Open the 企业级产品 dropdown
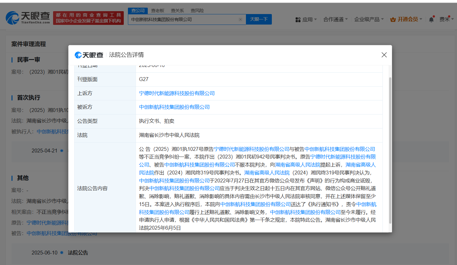 pos(369,19)
